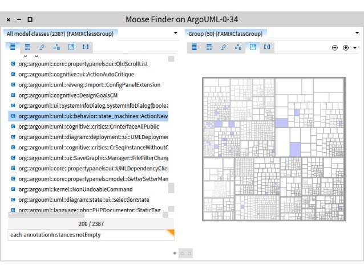Click the query field with annotationInstances notEmpty
The height and width of the screenshot is (273, 364).
tap(91, 235)
